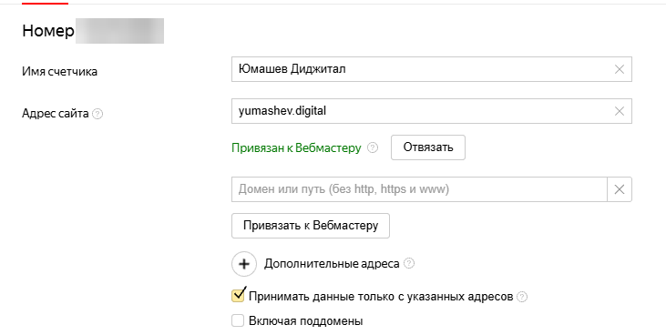Click the Имя счетчика label
The width and height of the screenshot is (666, 335).
(59, 71)
